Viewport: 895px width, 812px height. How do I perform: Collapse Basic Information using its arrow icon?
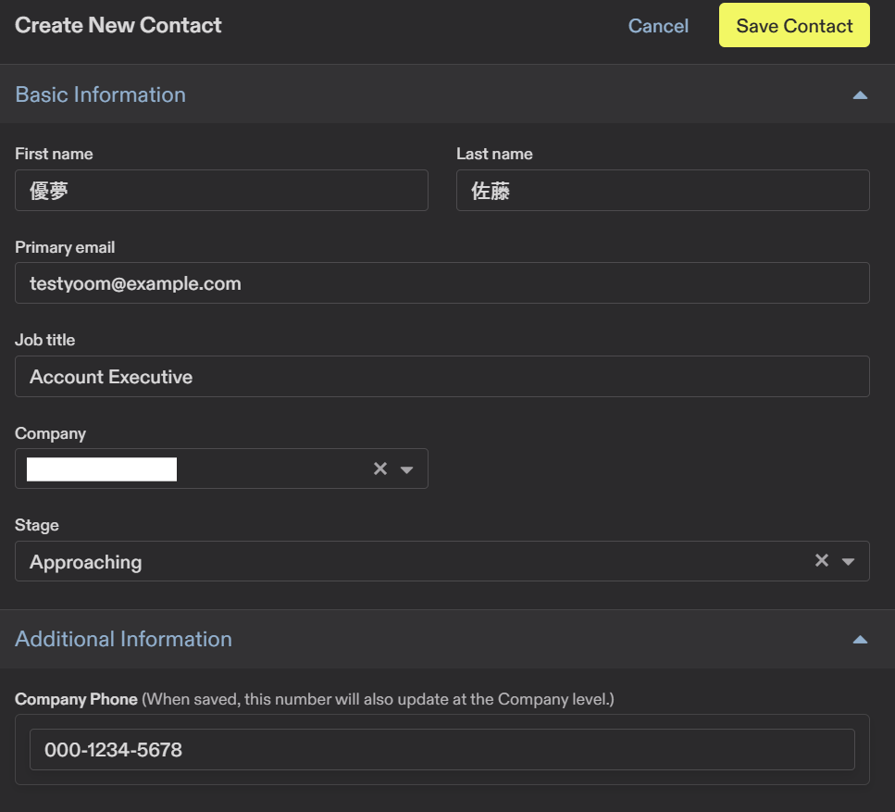tap(860, 94)
